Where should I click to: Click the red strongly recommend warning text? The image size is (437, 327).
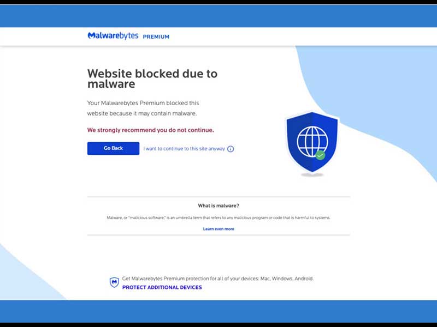[151, 130]
